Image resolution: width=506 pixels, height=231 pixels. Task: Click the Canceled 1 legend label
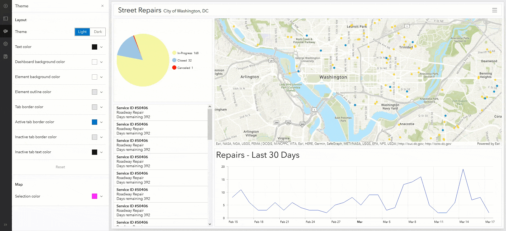185,68
